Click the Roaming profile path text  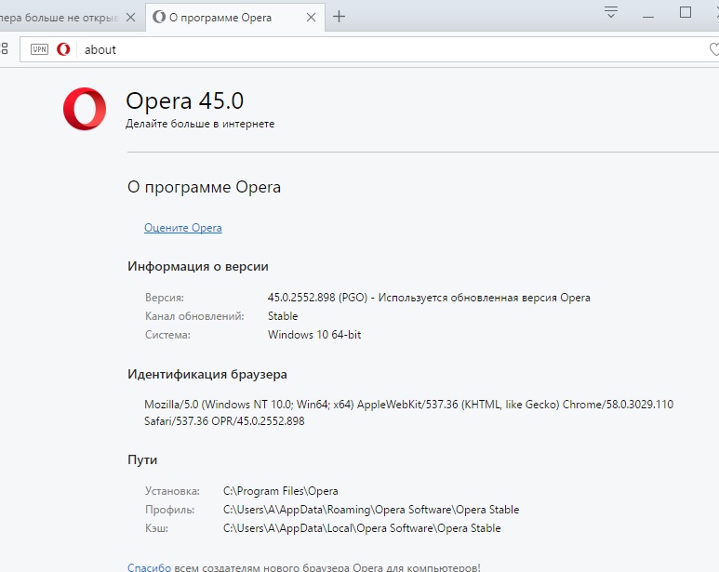[x=371, y=510]
